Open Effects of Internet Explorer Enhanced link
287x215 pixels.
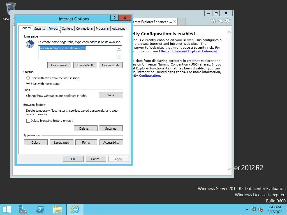tap(188, 51)
